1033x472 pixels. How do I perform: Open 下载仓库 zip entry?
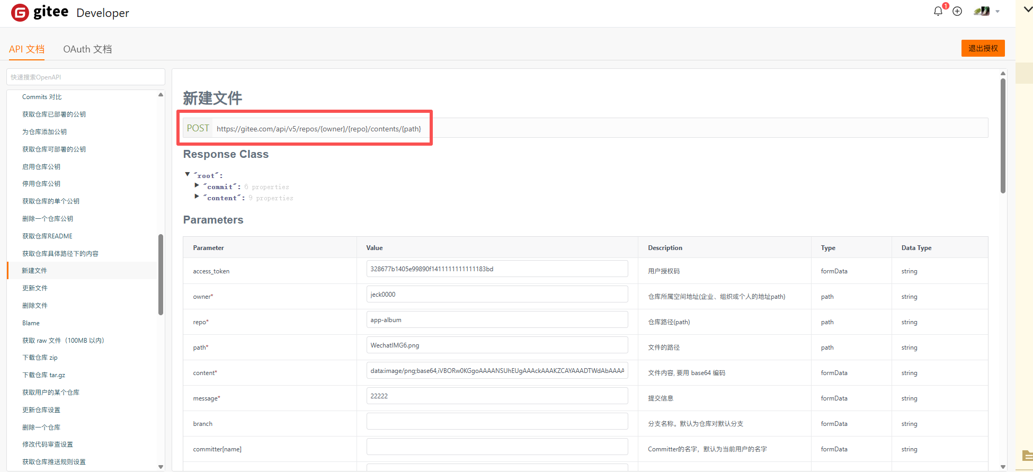40,358
